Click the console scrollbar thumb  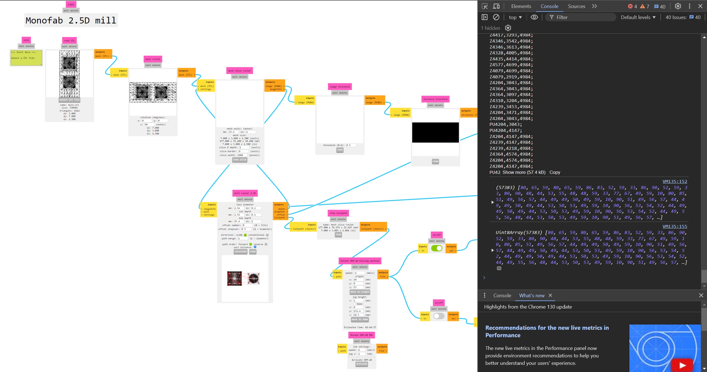coord(704,276)
